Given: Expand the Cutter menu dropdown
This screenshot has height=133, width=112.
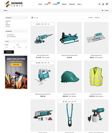Looking at the screenshot, I should 47,4.
